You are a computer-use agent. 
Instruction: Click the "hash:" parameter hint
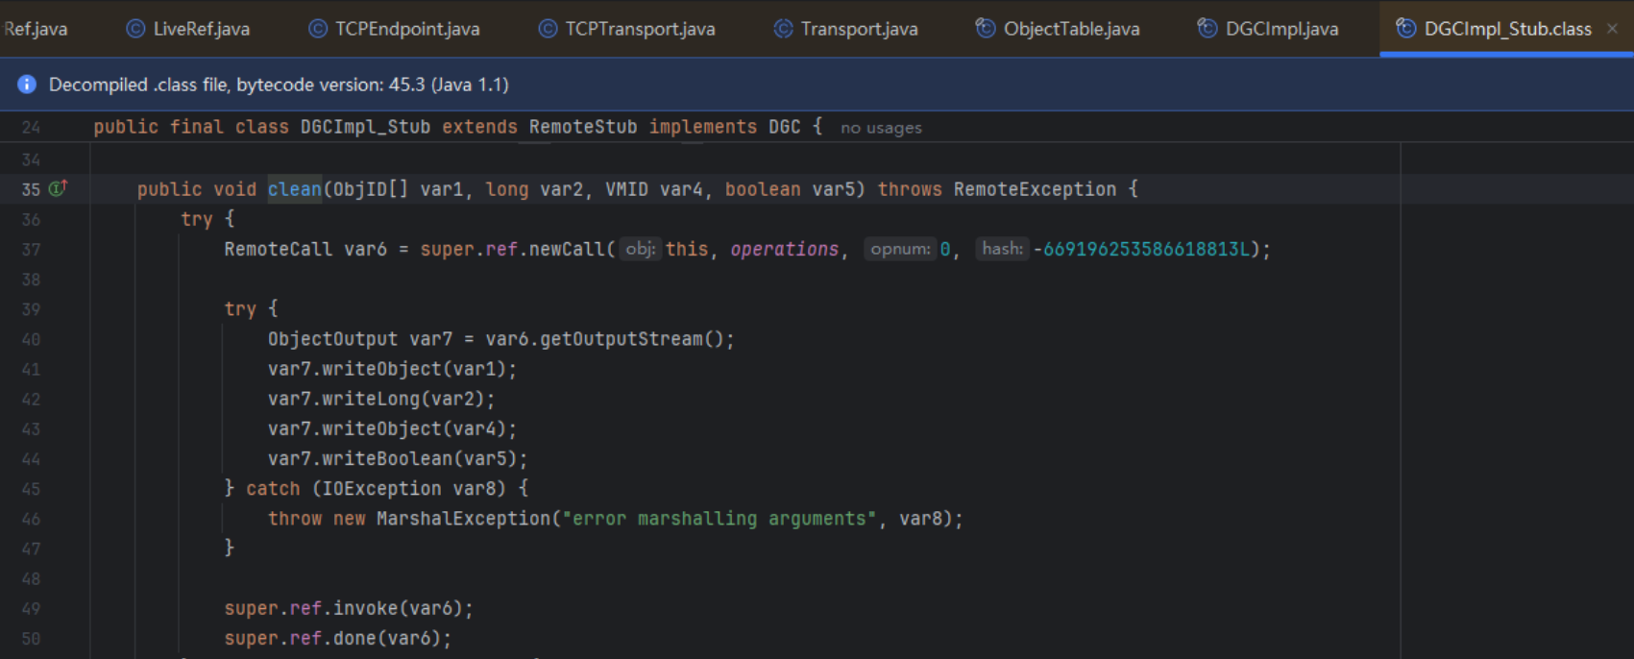tap(1002, 249)
